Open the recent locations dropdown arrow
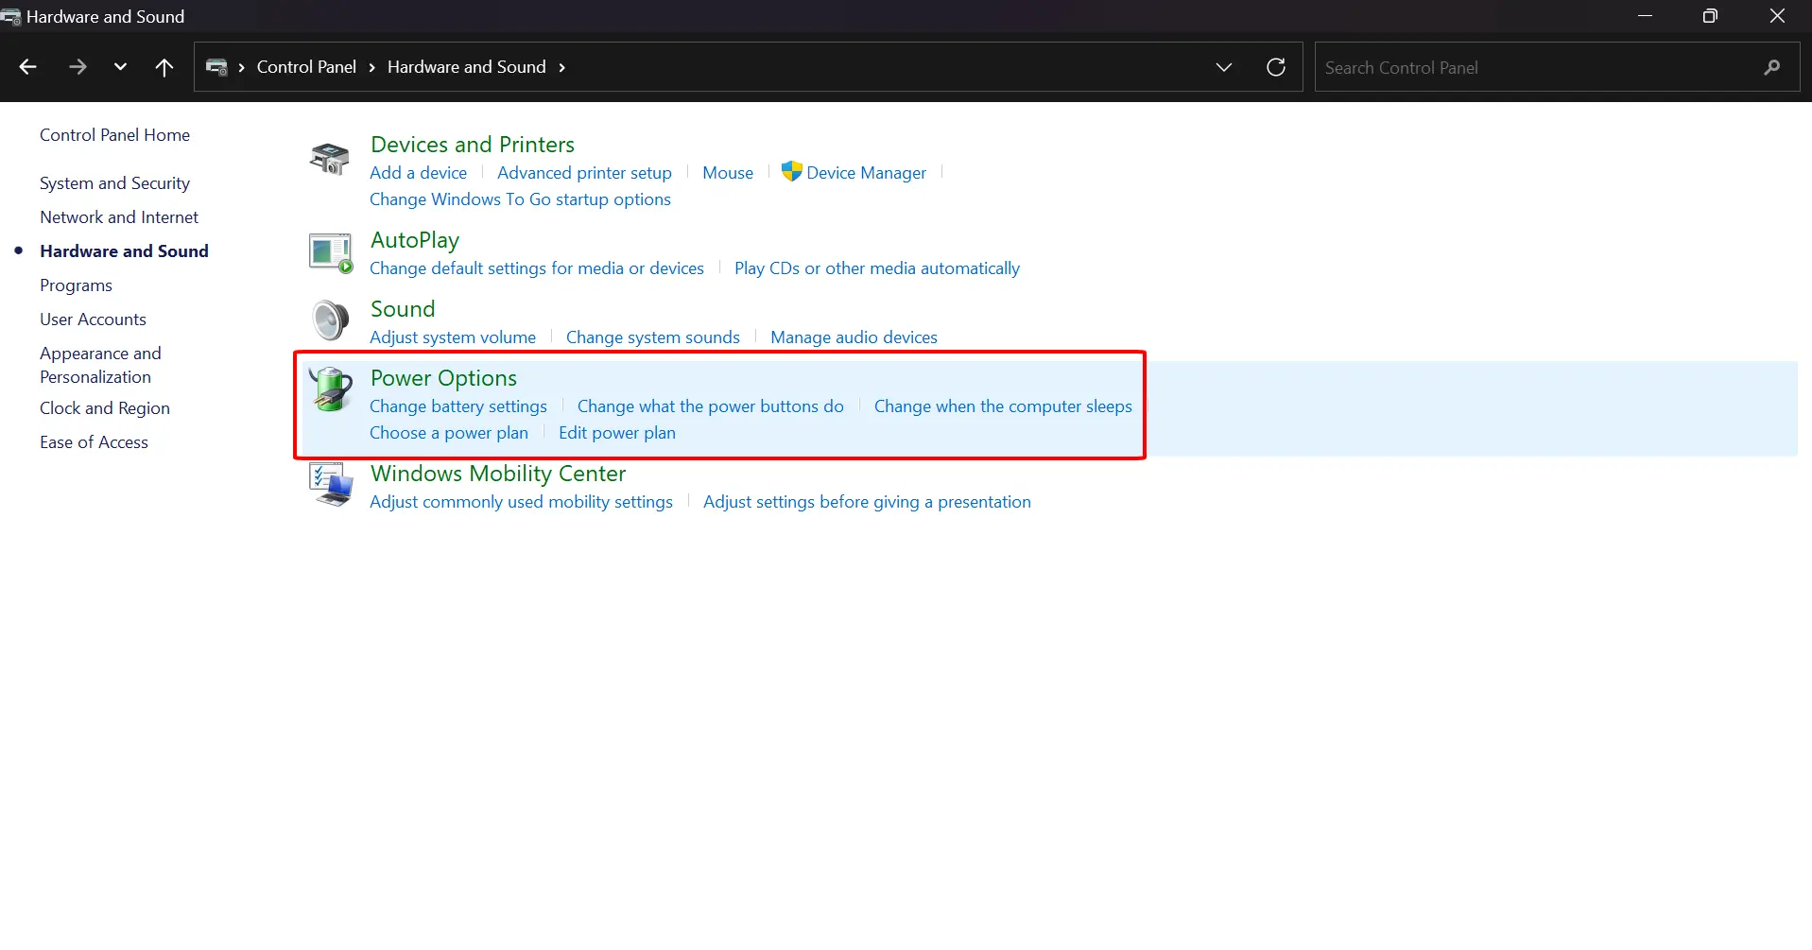Viewport: 1812px width, 950px height. click(x=120, y=67)
